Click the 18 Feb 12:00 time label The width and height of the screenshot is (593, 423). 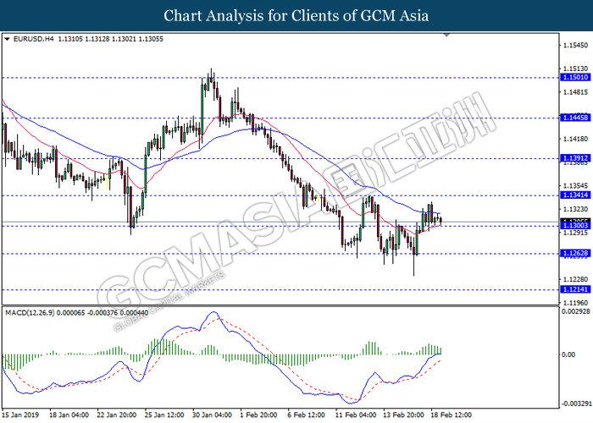[x=452, y=415]
